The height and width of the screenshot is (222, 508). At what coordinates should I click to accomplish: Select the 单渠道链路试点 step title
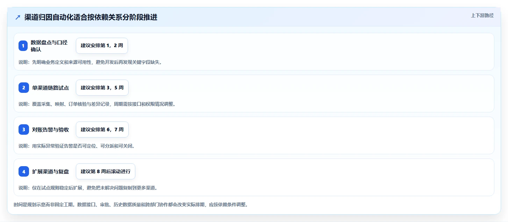tap(50, 88)
